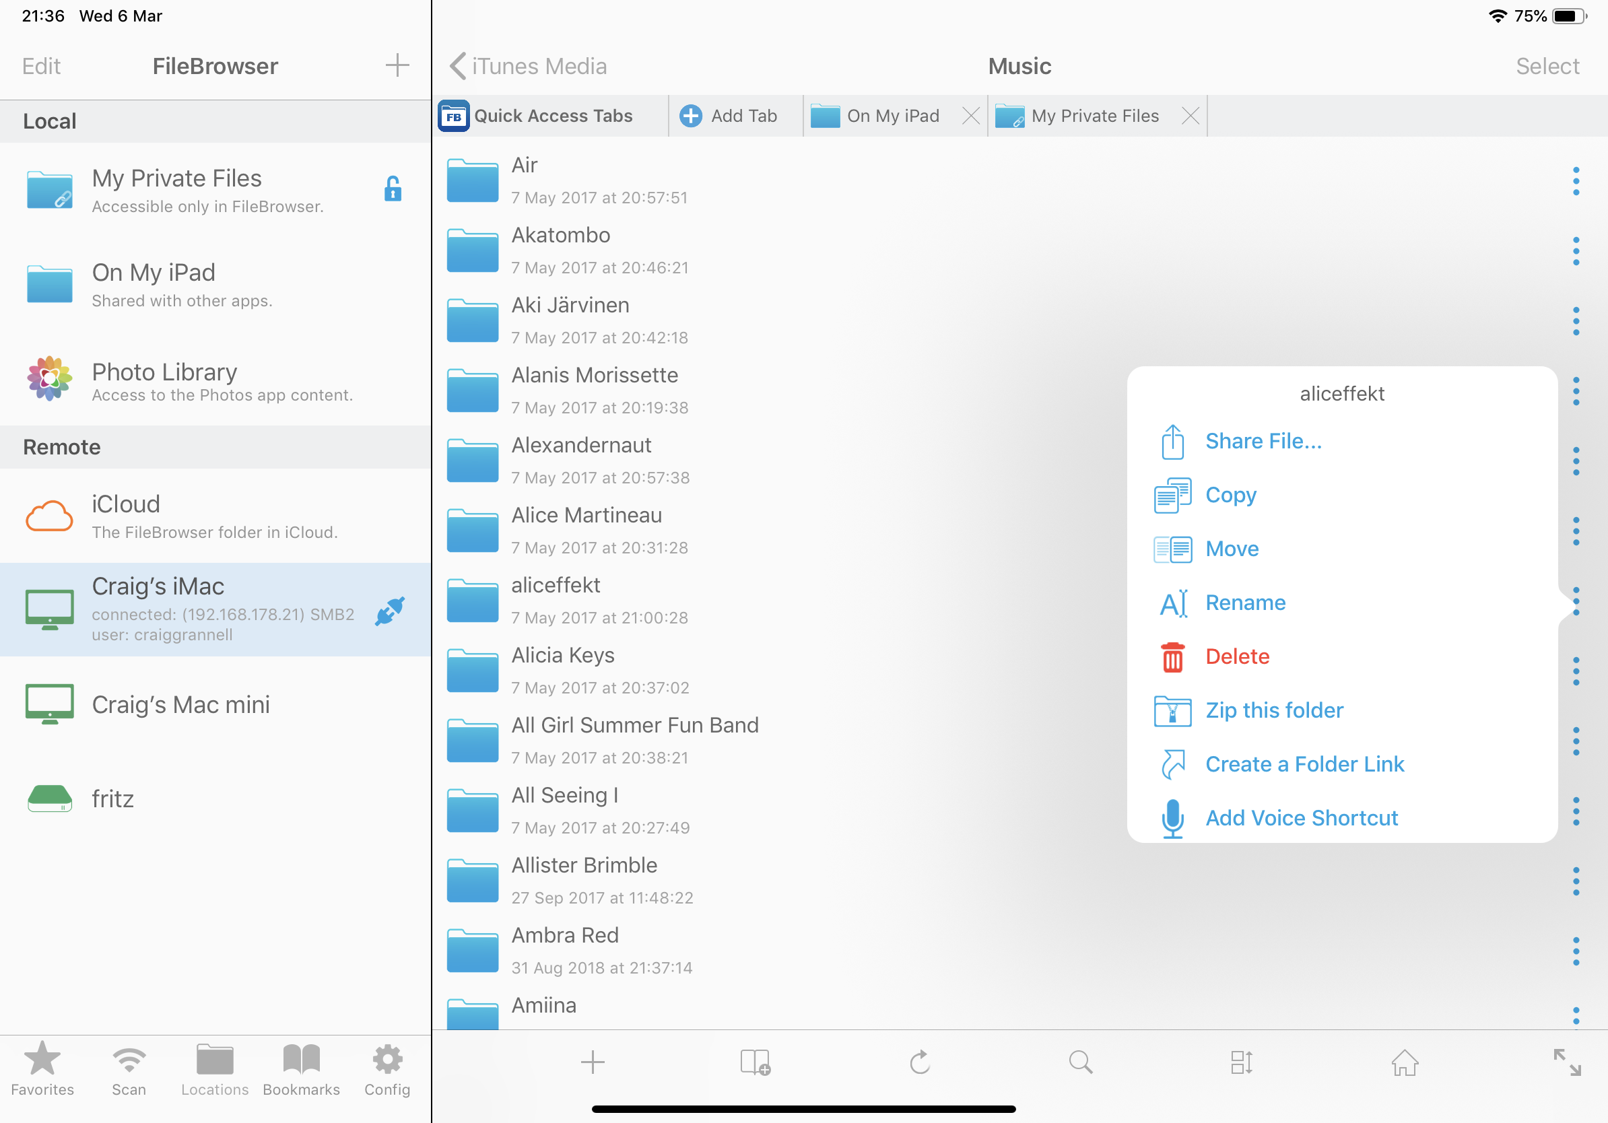Choose the Move menu entry
1608x1123 pixels.
pyautogui.click(x=1232, y=549)
